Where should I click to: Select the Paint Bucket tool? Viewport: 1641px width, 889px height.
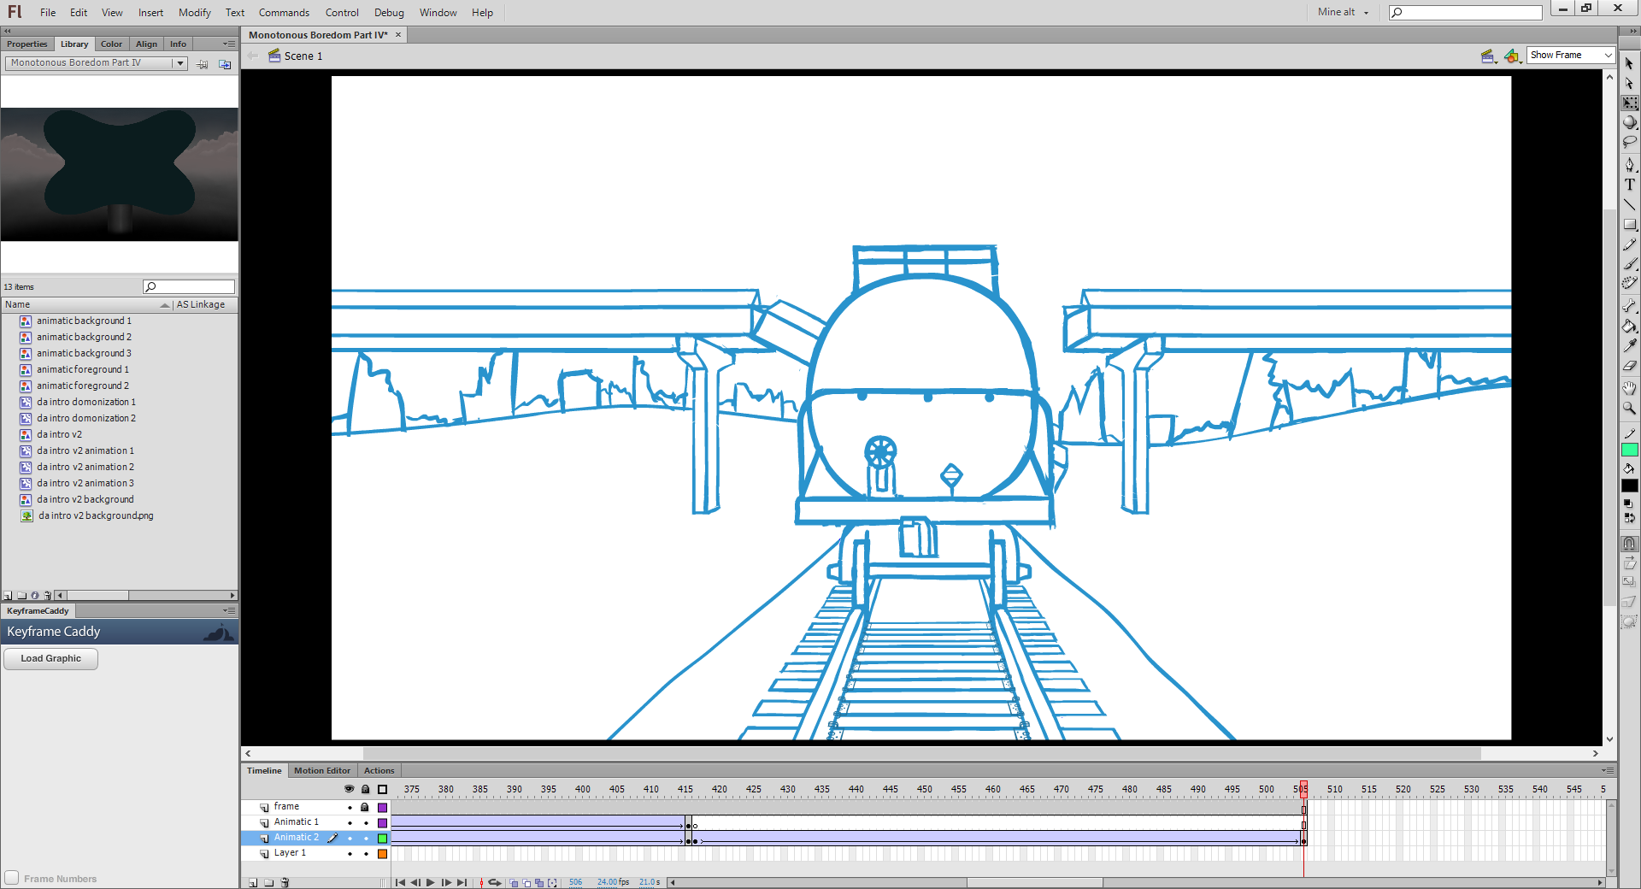coord(1629,326)
